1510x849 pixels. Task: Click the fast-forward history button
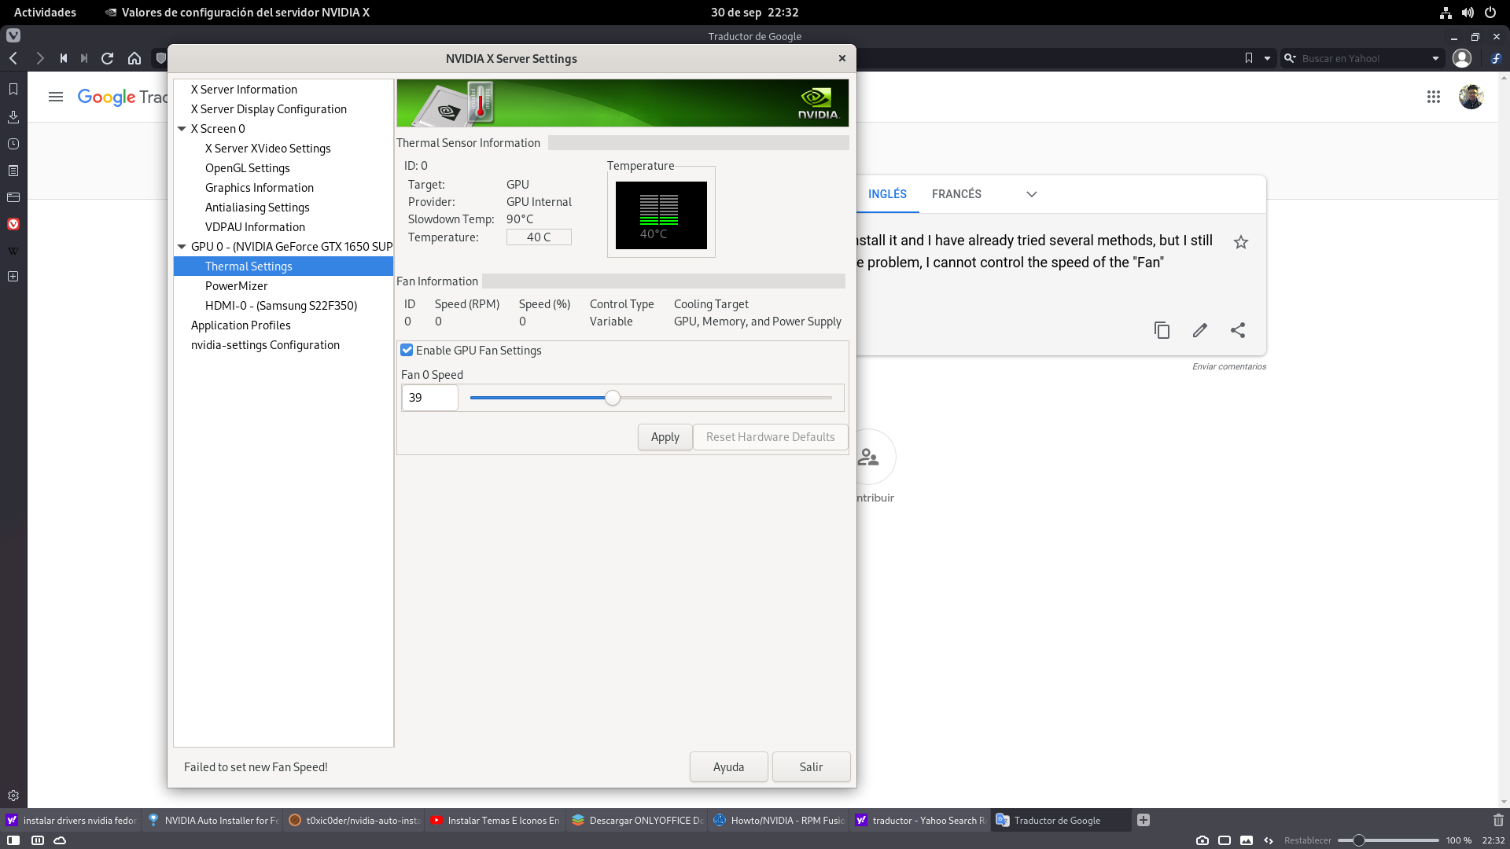click(x=84, y=58)
